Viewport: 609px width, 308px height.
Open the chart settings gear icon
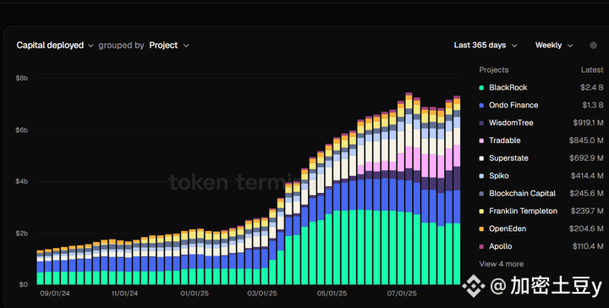[x=593, y=46]
